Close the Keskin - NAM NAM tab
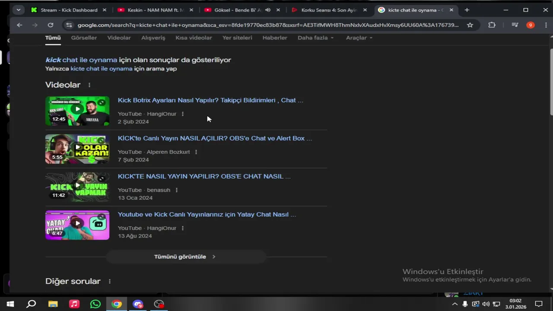The height and width of the screenshot is (311, 553). click(191, 10)
